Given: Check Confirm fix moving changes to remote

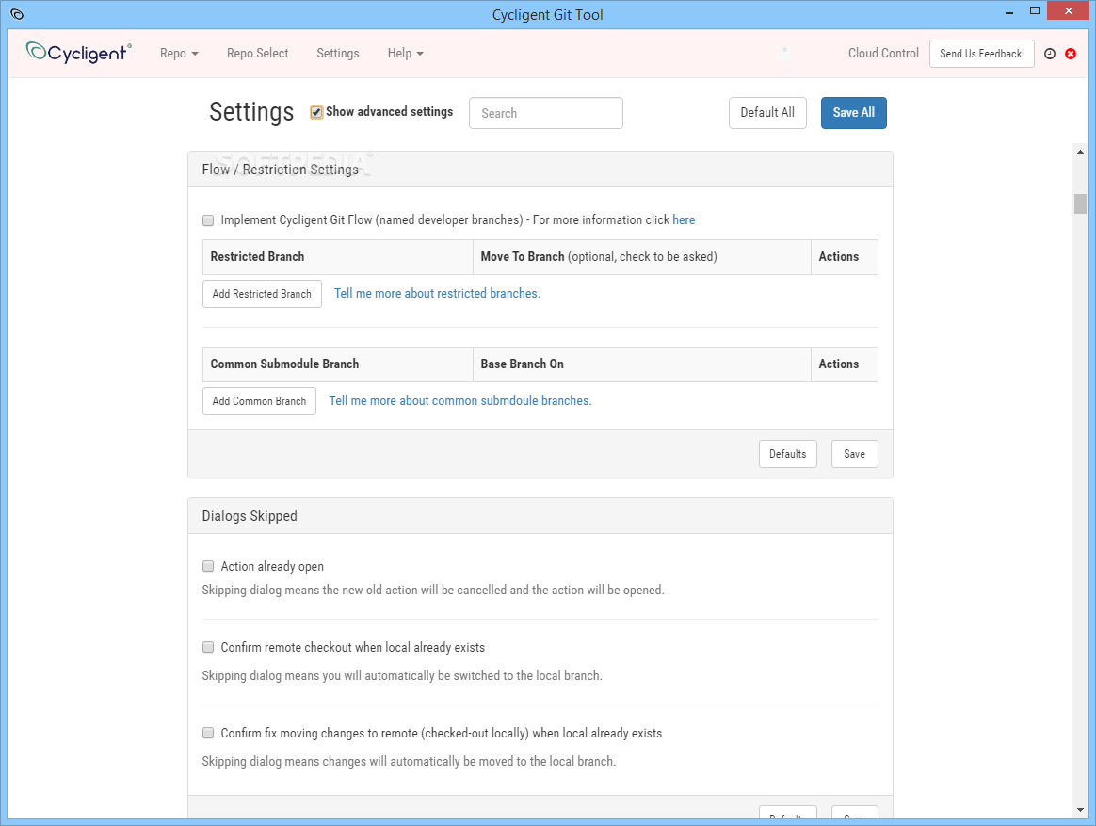Looking at the screenshot, I should click(x=208, y=733).
